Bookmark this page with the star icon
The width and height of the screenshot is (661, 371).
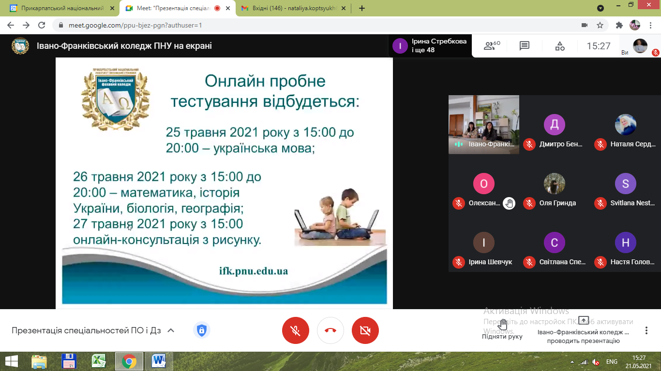[x=600, y=25]
